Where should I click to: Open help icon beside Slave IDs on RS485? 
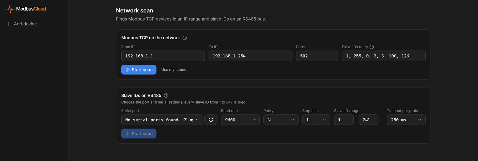pyautogui.click(x=166, y=96)
